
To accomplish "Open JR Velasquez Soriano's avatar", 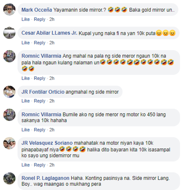I will tap(9, 143).
